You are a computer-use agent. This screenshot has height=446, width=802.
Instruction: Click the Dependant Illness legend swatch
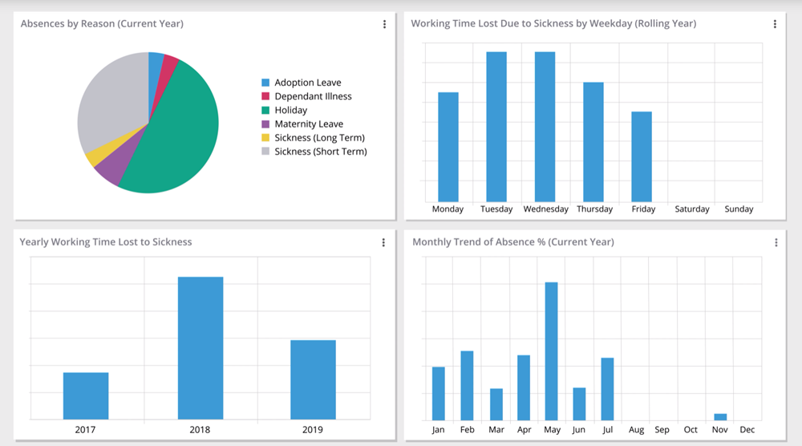pyautogui.click(x=265, y=96)
